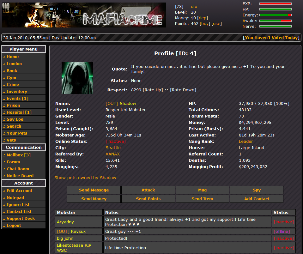Go to the Gym page
Image resolution: width=303 pixels, height=254 pixels.
pyautogui.click(x=11, y=78)
